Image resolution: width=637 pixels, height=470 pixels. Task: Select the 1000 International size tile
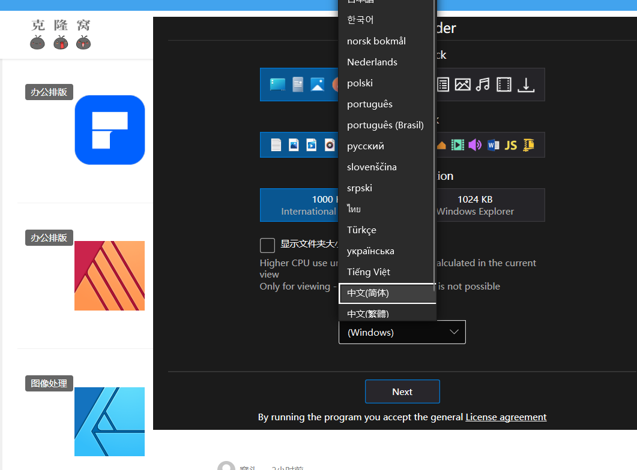click(x=299, y=205)
